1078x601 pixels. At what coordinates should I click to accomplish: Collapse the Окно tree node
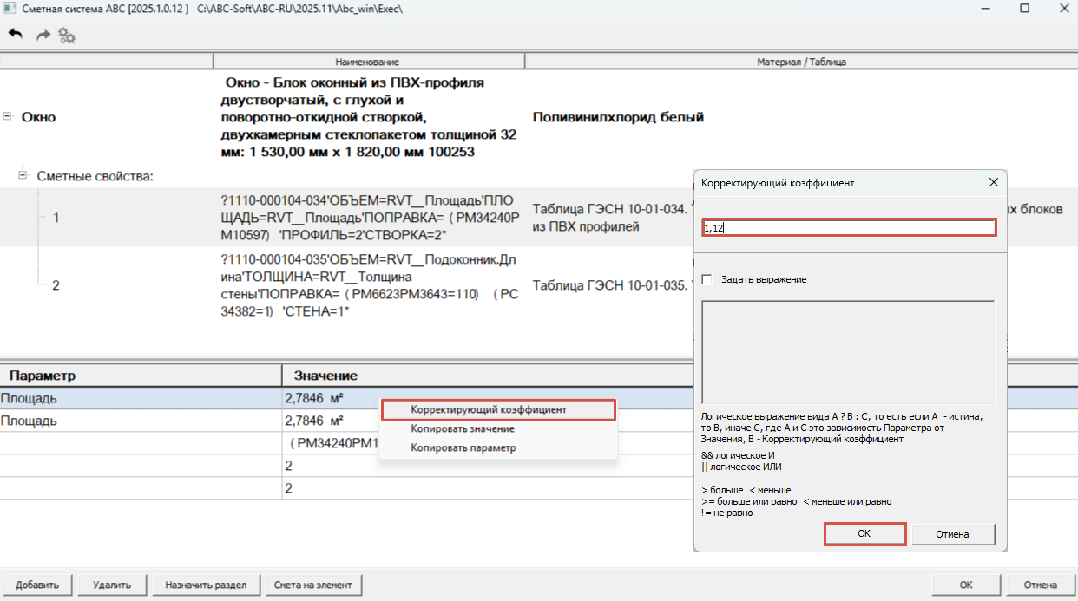8,116
